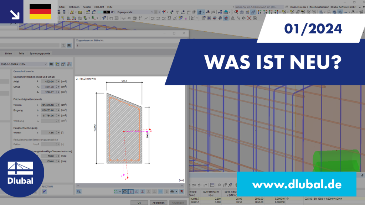
Task: Click the Online License user label
Action: [x=323, y=7]
